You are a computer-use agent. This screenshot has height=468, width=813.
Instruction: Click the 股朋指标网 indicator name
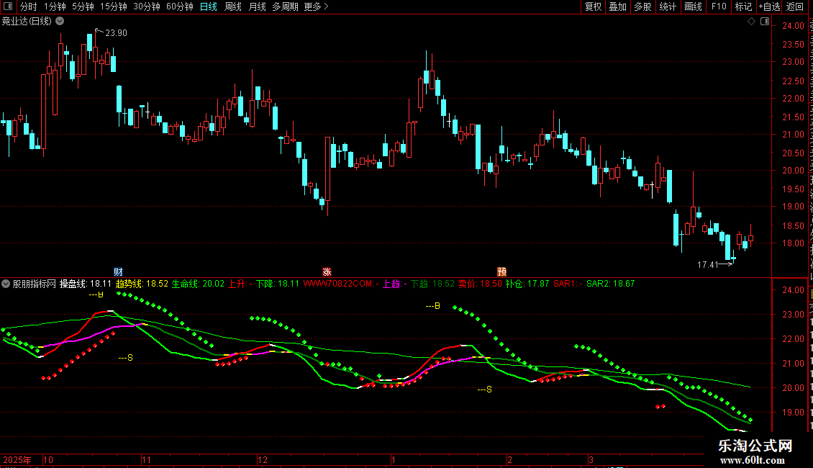click(x=35, y=284)
